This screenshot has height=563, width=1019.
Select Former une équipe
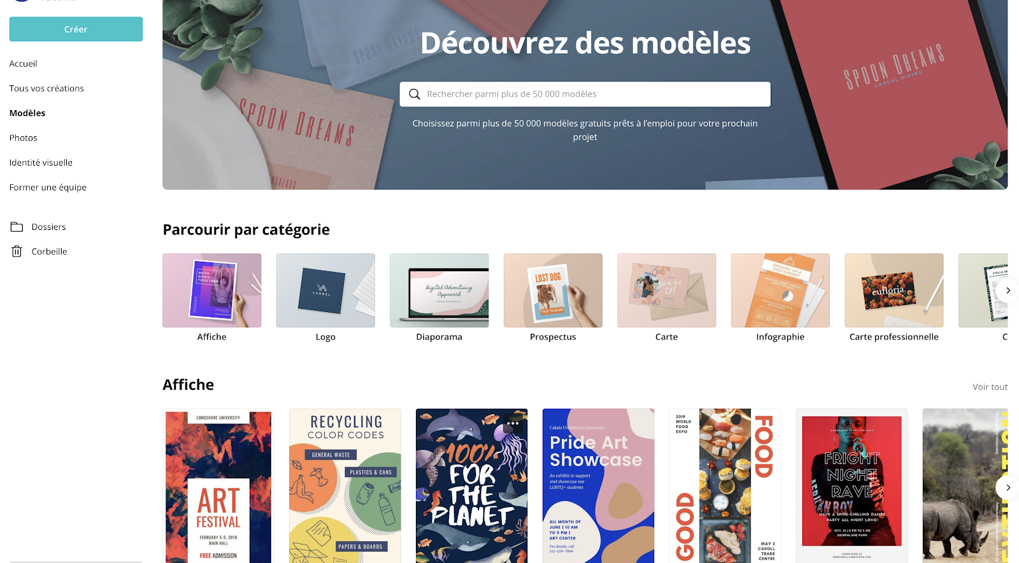[x=48, y=187]
